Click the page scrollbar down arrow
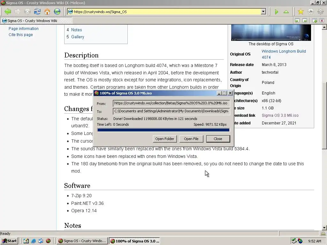Viewport: 327px width, 245px height. pos(324,228)
